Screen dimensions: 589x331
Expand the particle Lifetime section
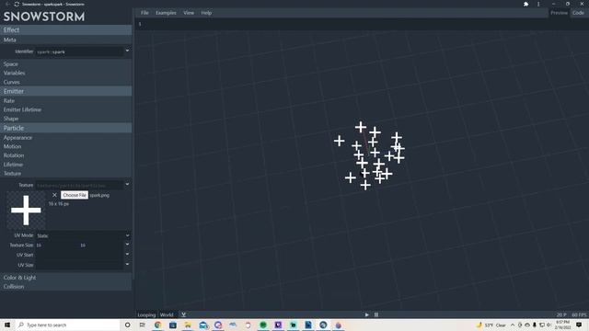[x=65, y=165]
